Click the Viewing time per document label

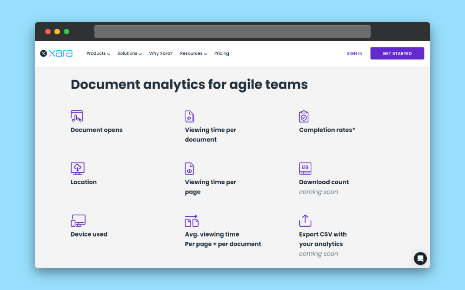211,135
